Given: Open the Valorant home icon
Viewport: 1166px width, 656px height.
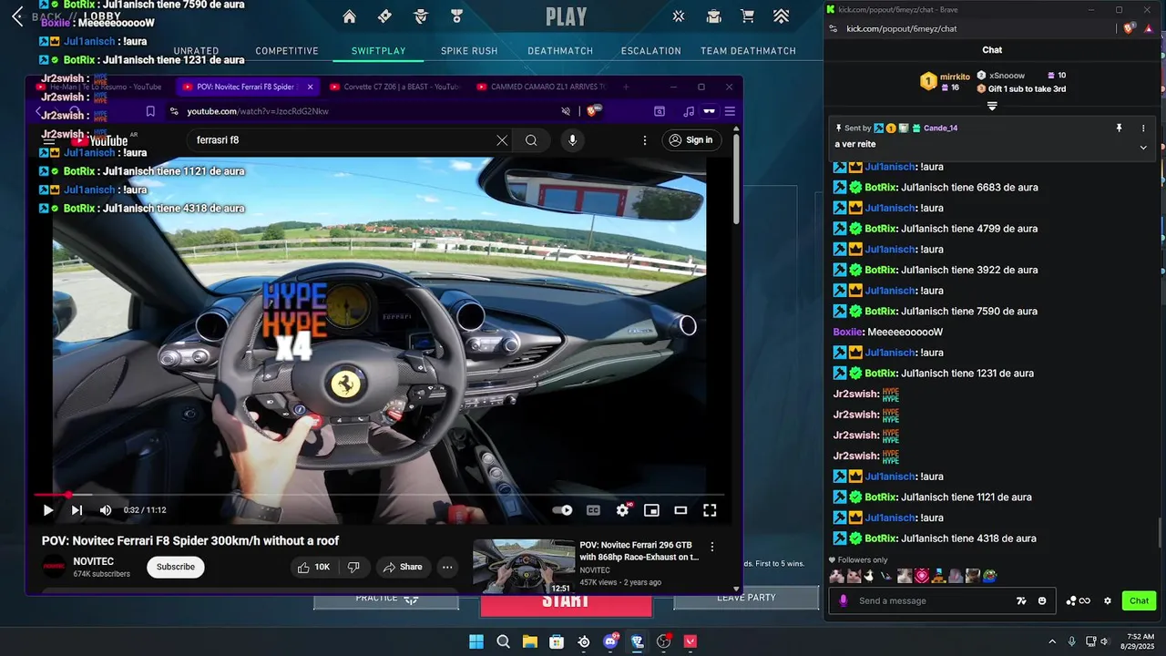Looking at the screenshot, I should pos(349,16).
